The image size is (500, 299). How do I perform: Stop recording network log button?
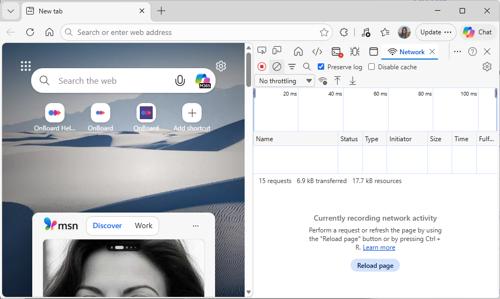tap(262, 67)
